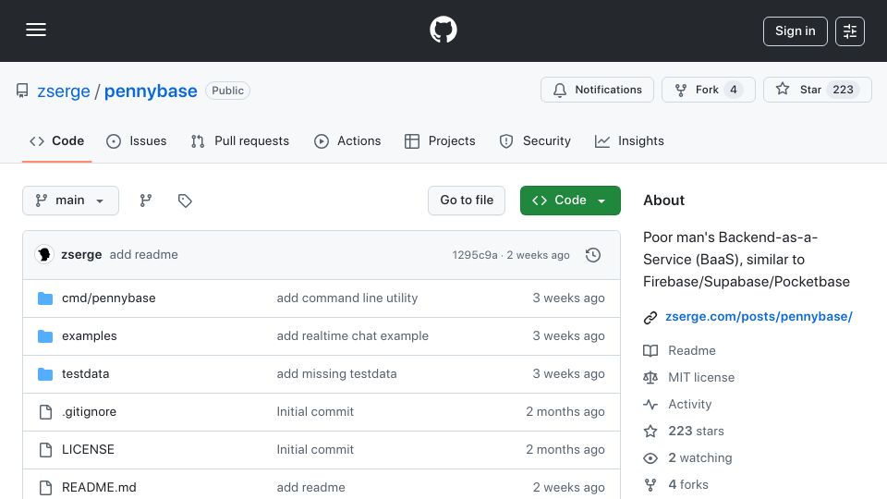The width and height of the screenshot is (887, 499).
Task: Click the fork count 4 badge
Action: click(x=733, y=90)
